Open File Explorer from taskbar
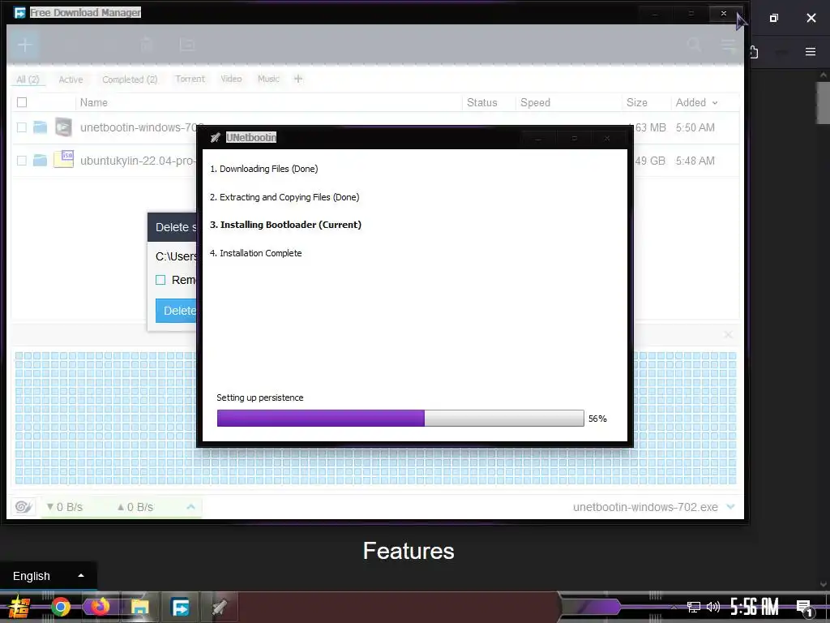Image resolution: width=830 pixels, height=623 pixels. (x=139, y=607)
